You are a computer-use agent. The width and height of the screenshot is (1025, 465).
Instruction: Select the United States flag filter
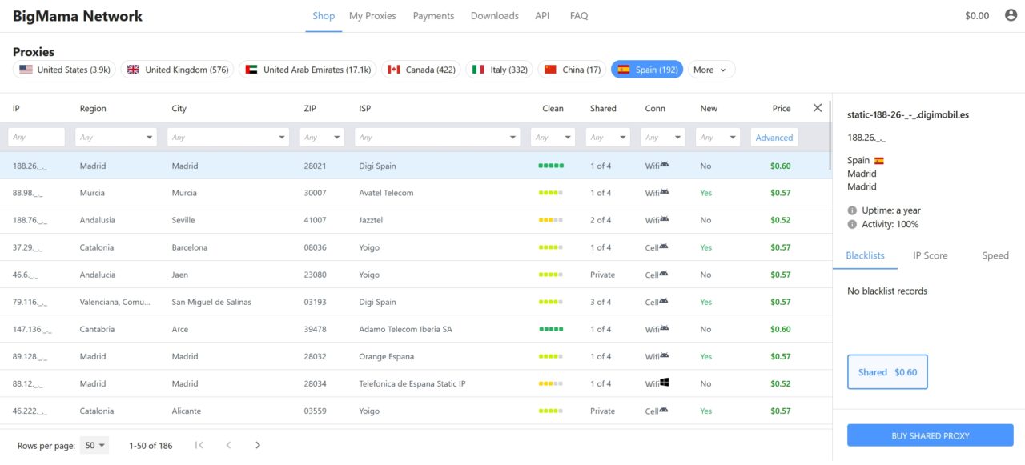[x=64, y=70]
